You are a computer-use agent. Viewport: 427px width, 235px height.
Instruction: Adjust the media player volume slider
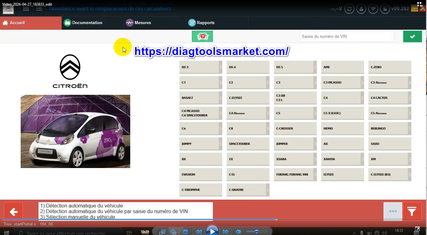[256, 232]
